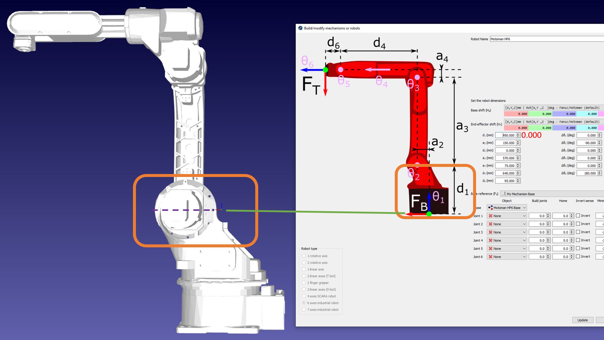Click the Update button
This screenshot has height=340, width=604.
582,320
